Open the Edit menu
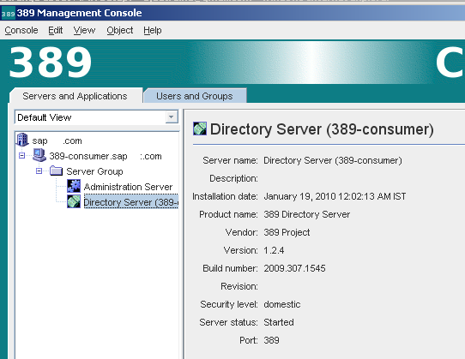465x359 pixels. (56, 30)
